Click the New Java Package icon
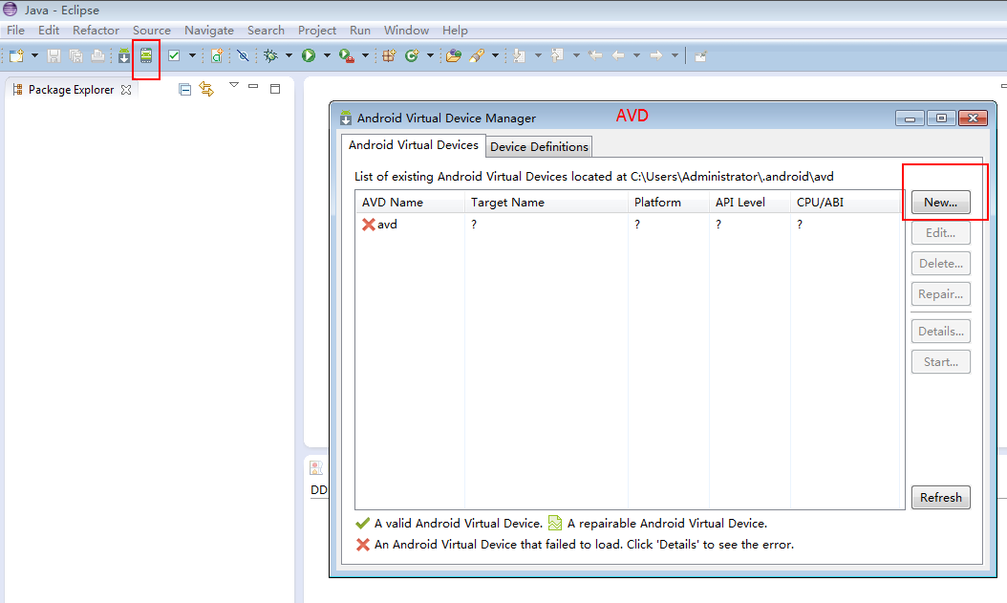 [389, 55]
